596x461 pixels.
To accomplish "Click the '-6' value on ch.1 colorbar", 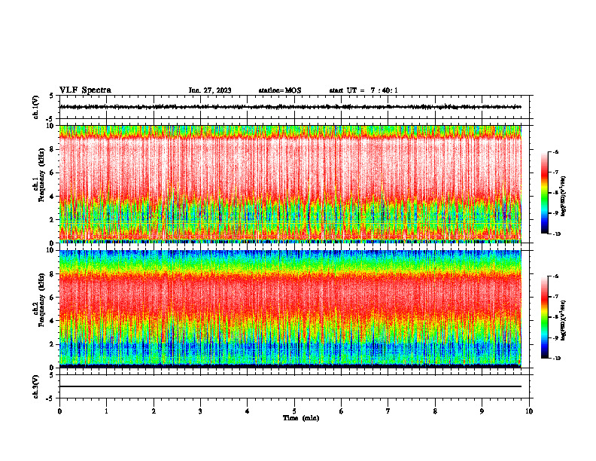I will coord(555,152).
